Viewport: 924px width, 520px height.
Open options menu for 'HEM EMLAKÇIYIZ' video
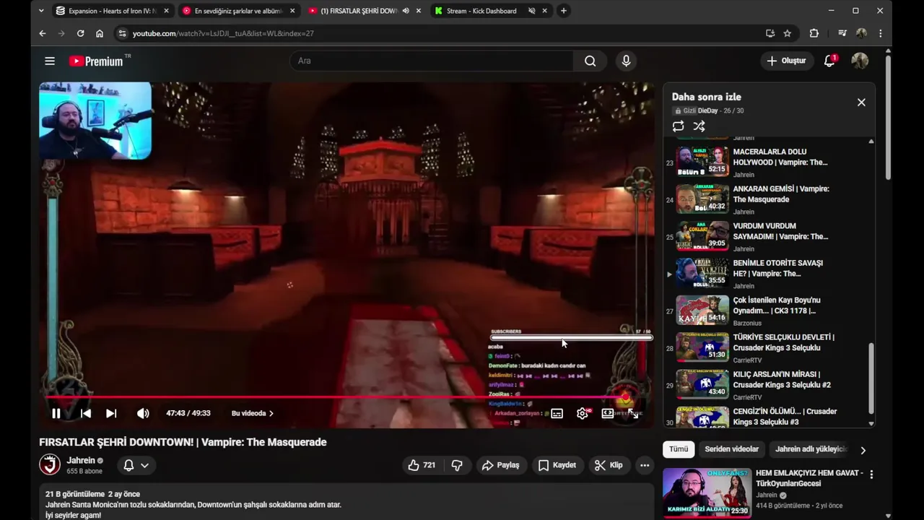[x=871, y=474]
